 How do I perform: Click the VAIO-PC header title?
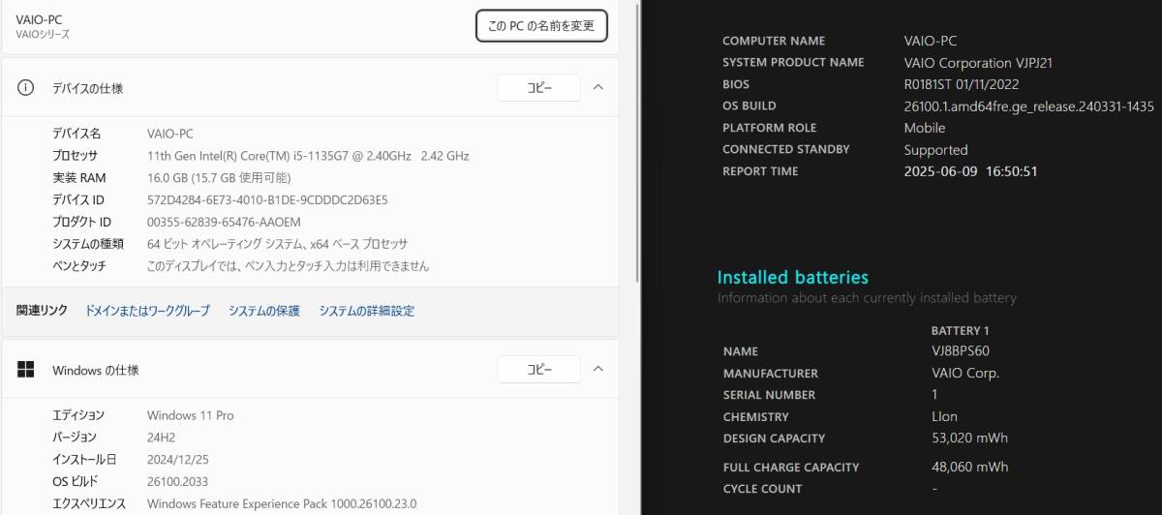[40, 19]
